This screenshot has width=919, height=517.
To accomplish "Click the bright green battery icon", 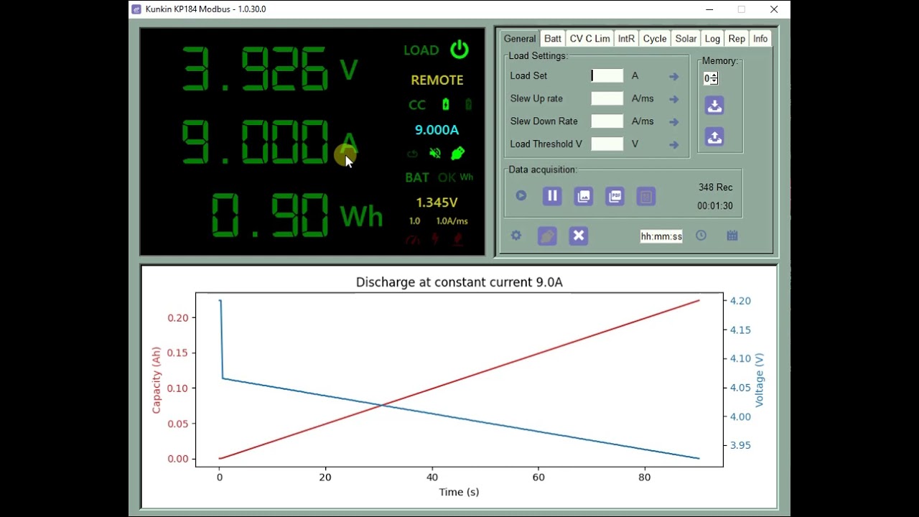I will pyautogui.click(x=446, y=104).
